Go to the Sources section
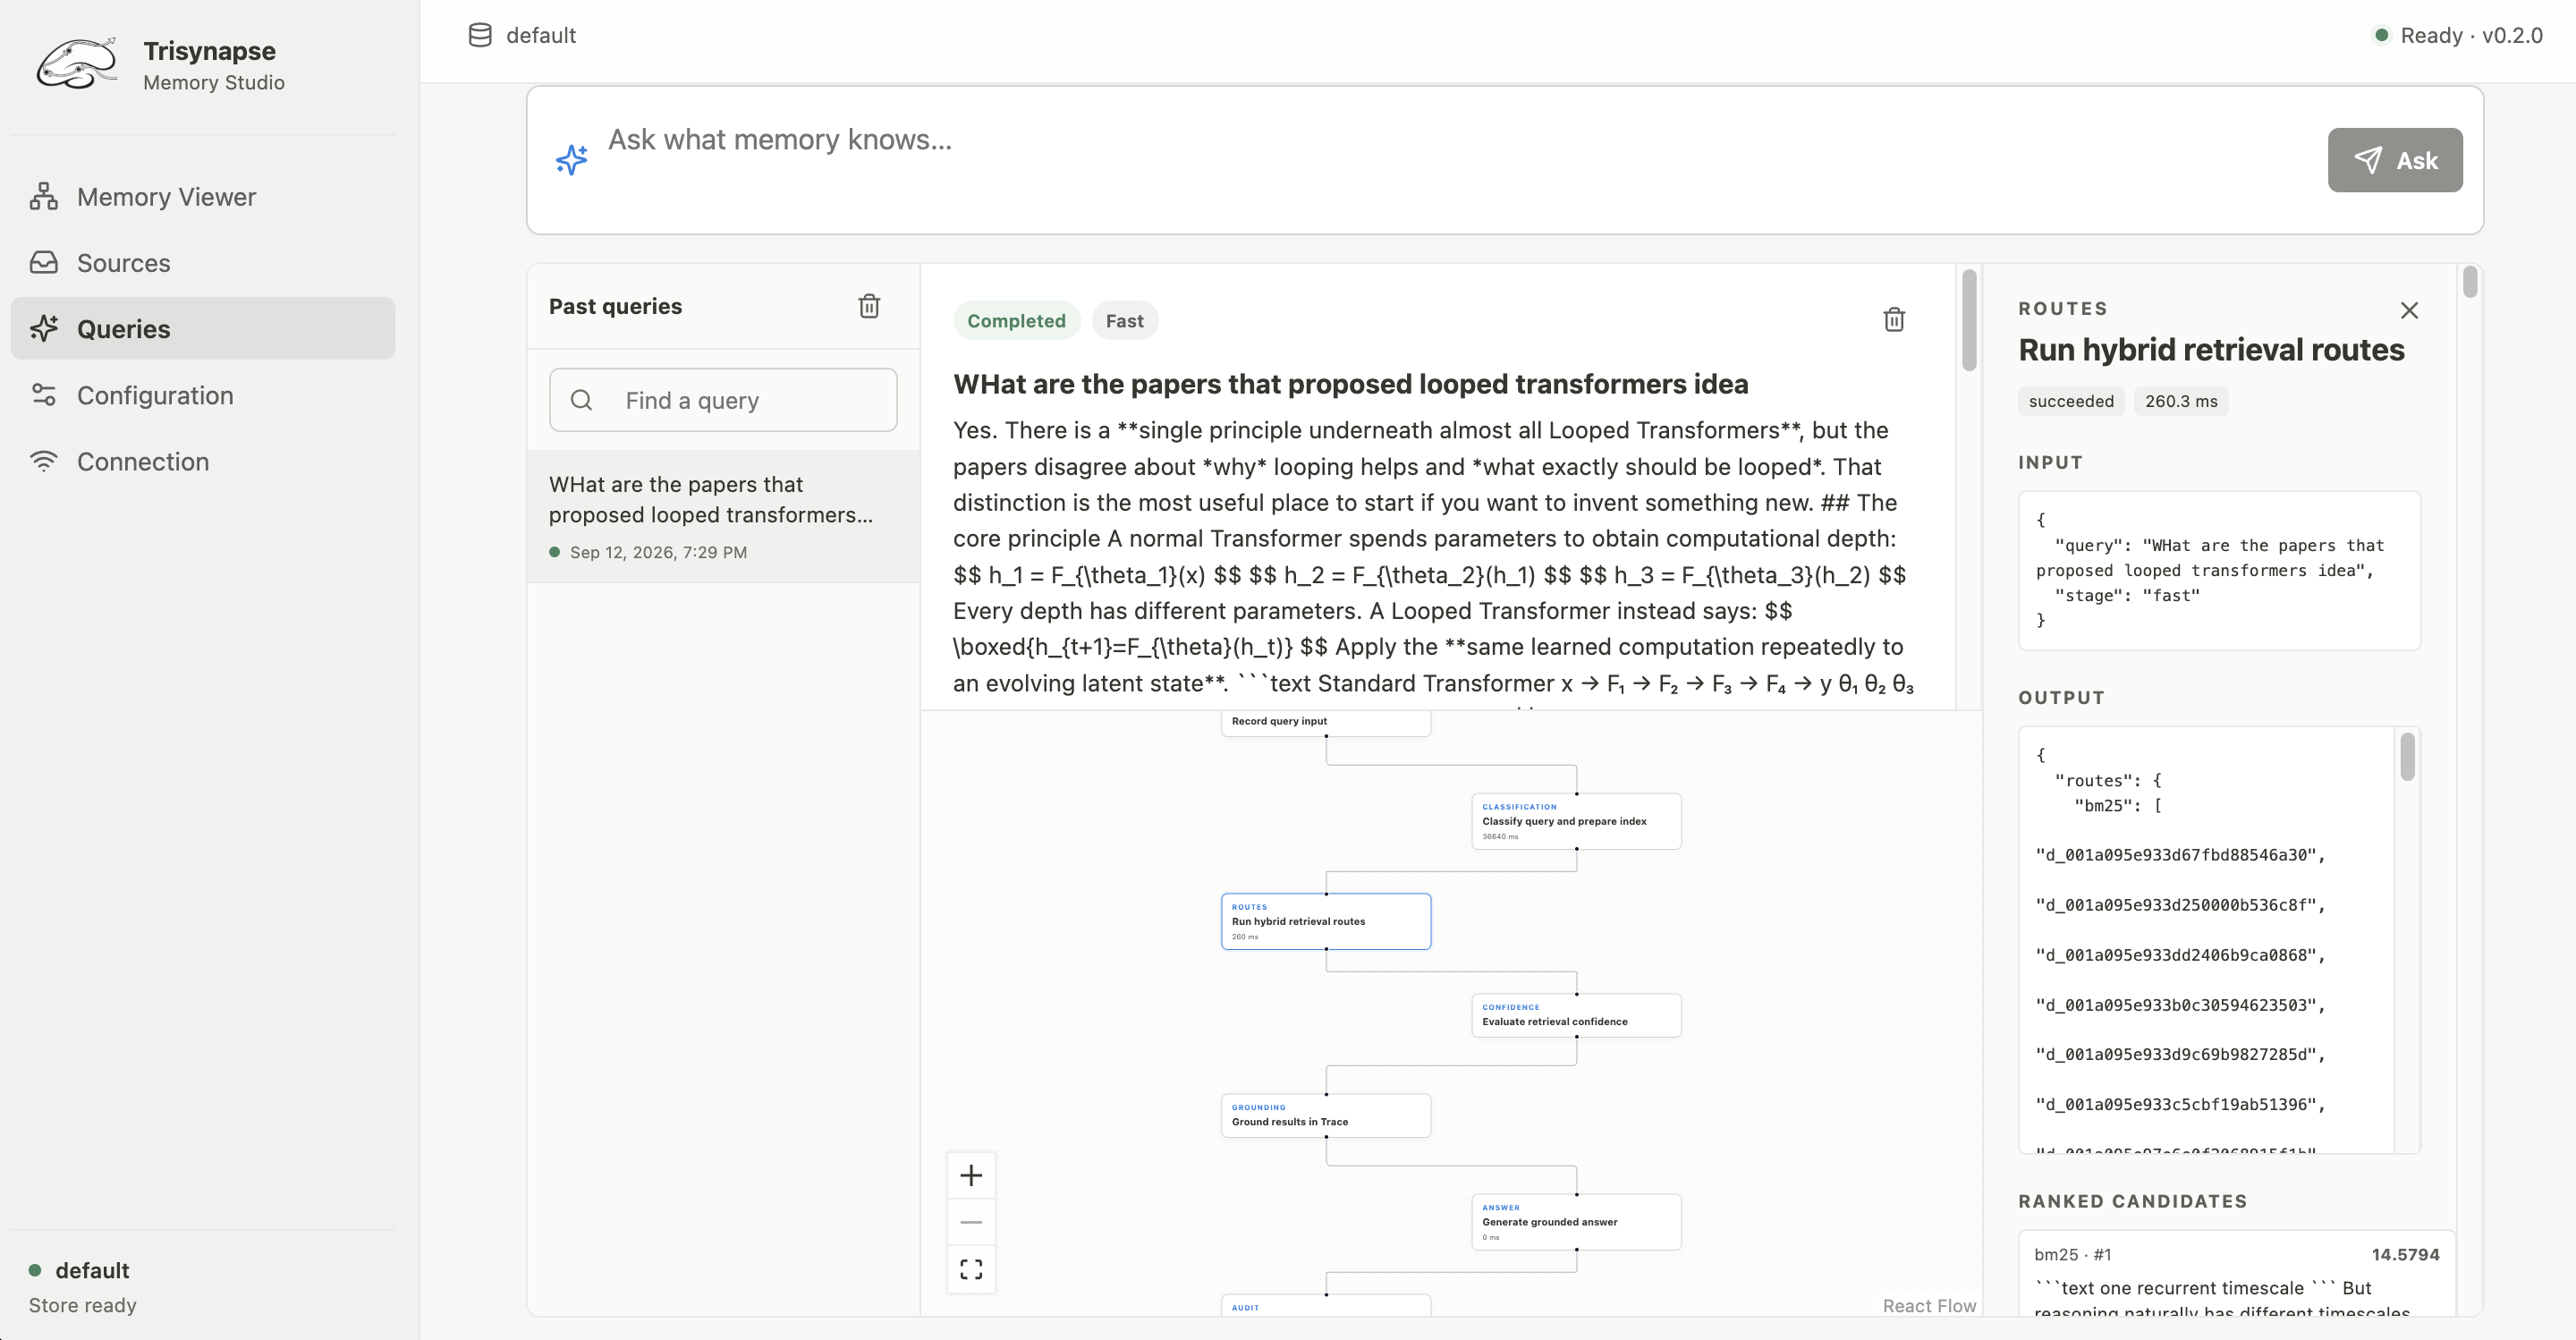Viewport: 2576px width, 1340px height. click(203, 263)
